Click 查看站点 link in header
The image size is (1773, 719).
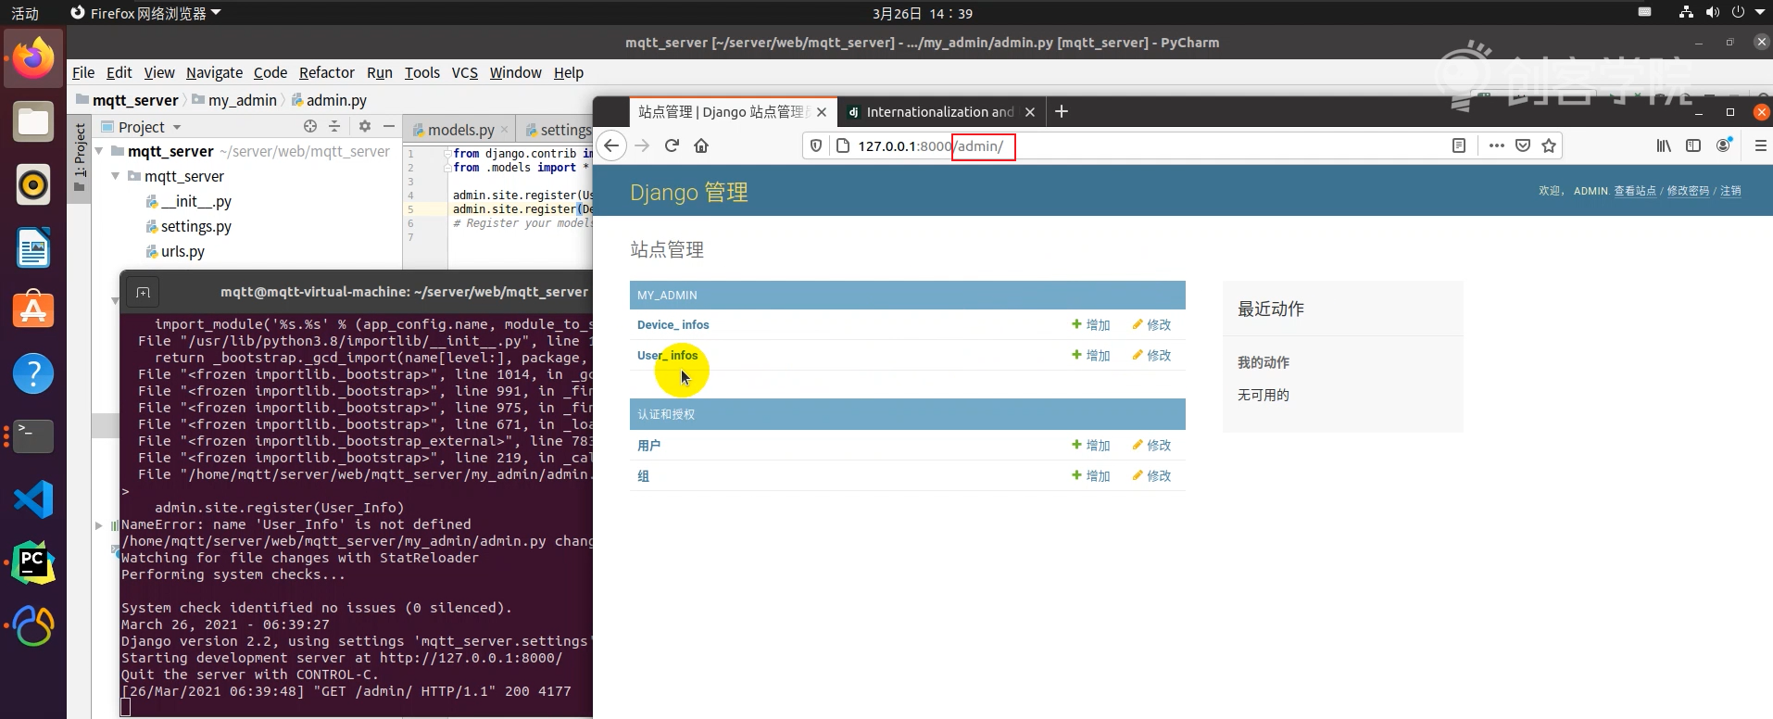click(1635, 190)
